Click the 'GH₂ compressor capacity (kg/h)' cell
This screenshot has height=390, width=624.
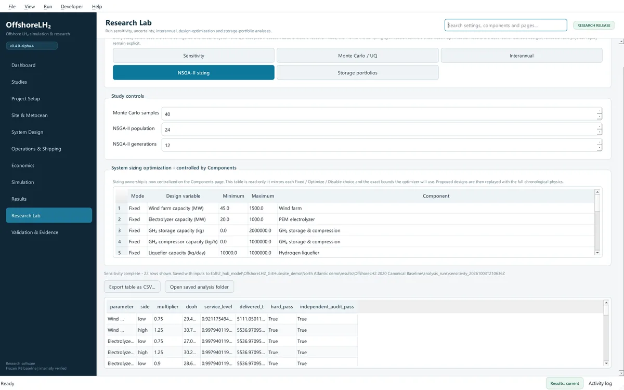pyautogui.click(x=183, y=242)
